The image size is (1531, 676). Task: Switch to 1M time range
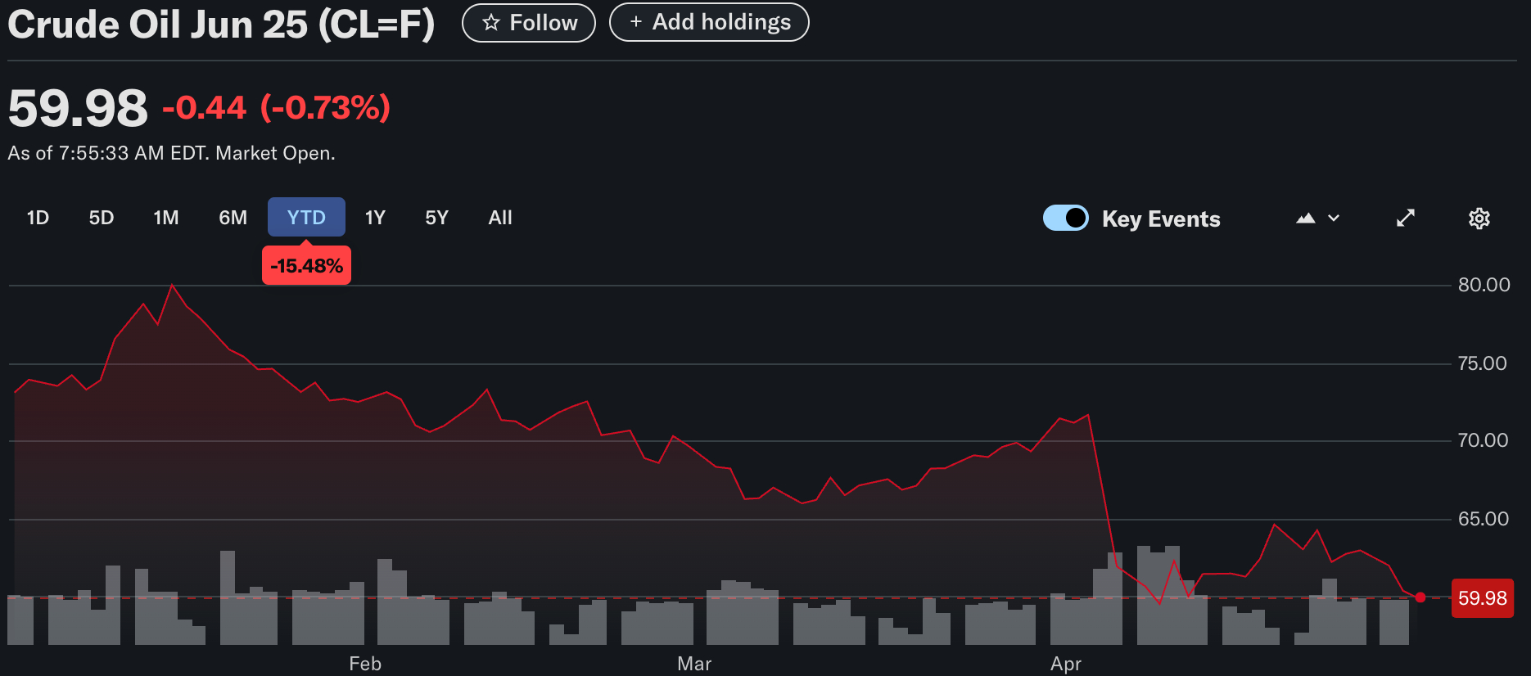click(166, 218)
